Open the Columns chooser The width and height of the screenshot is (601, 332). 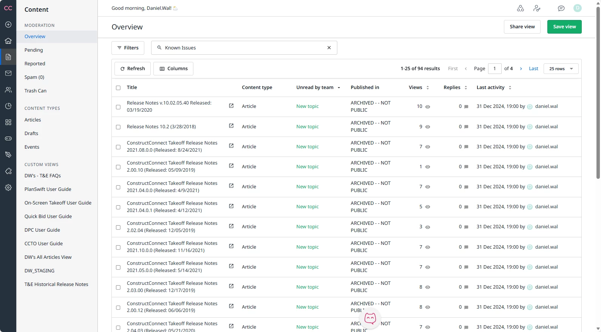173,69
